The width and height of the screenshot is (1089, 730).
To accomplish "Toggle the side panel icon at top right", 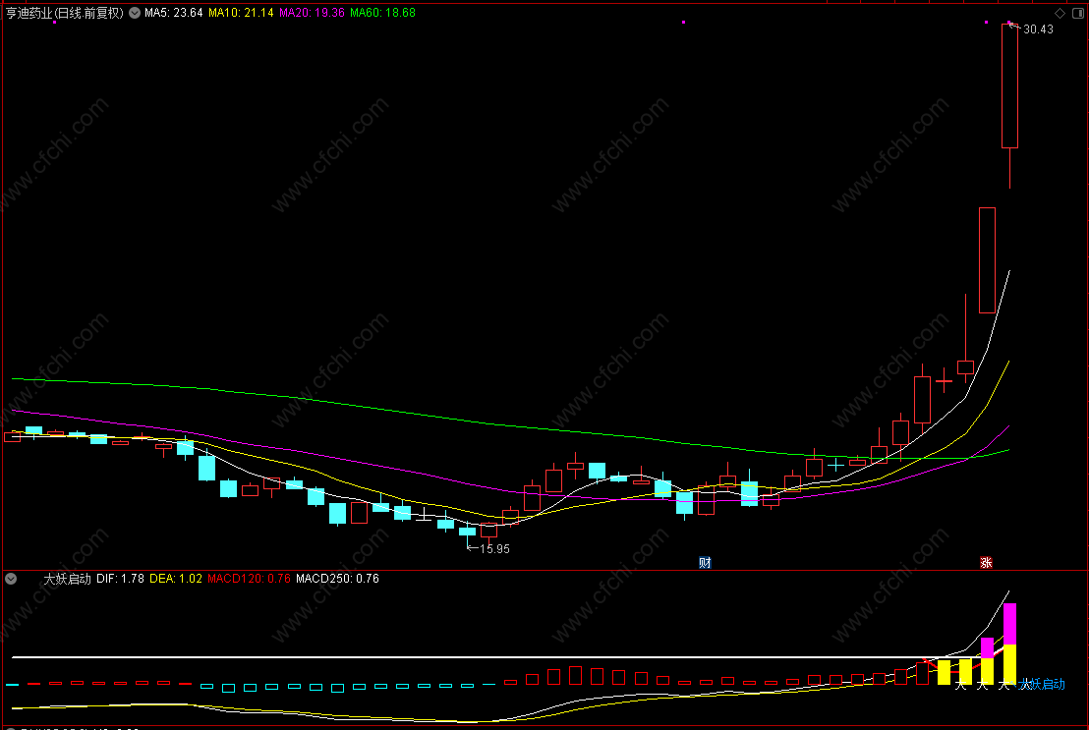I will (x=1078, y=13).
